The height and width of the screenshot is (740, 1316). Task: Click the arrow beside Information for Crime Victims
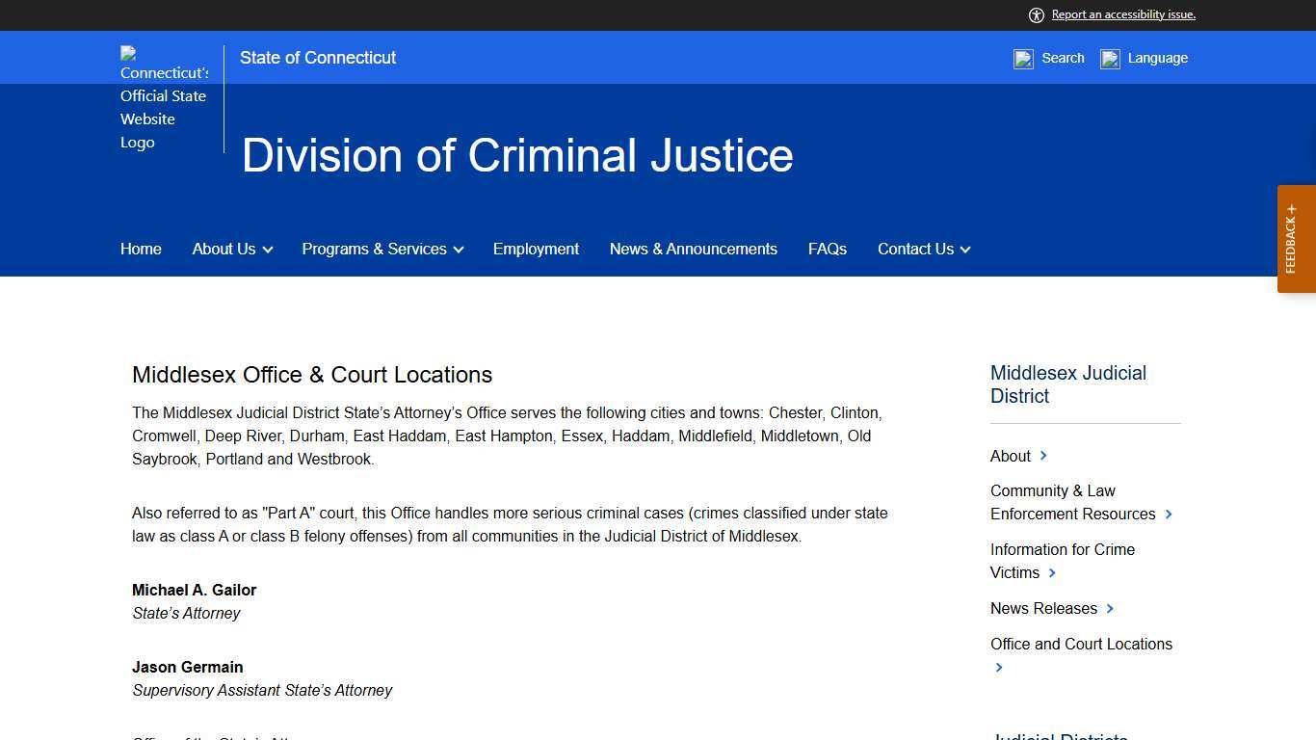(1051, 573)
